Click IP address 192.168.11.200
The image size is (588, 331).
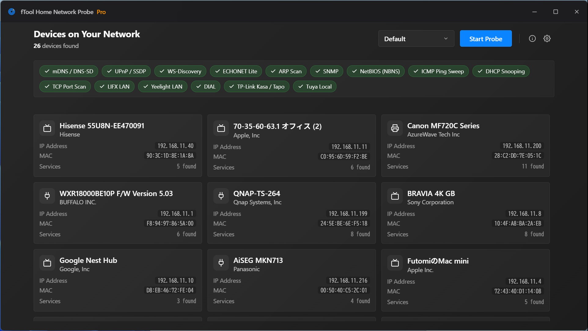(x=522, y=146)
